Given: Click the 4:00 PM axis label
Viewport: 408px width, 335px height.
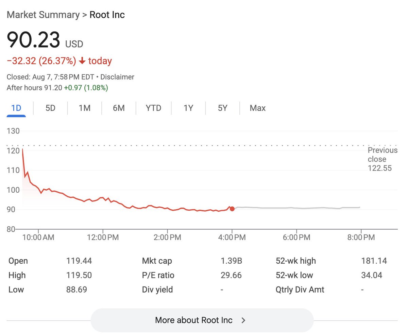Looking at the screenshot, I should 232,237.
